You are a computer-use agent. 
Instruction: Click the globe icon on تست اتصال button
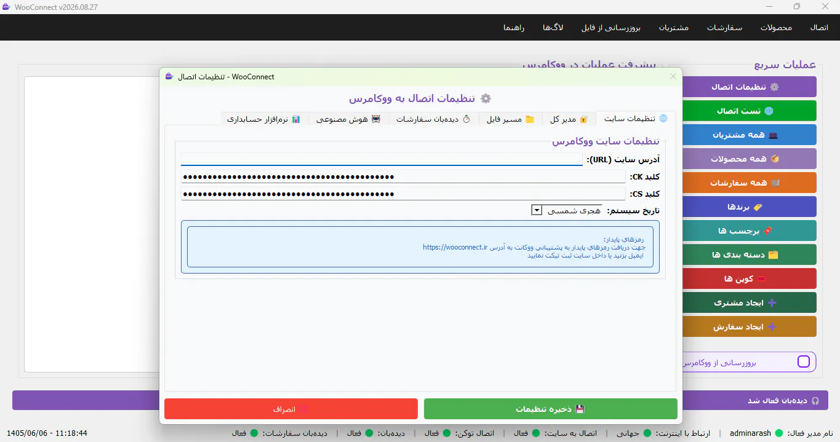[x=768, y=111]
